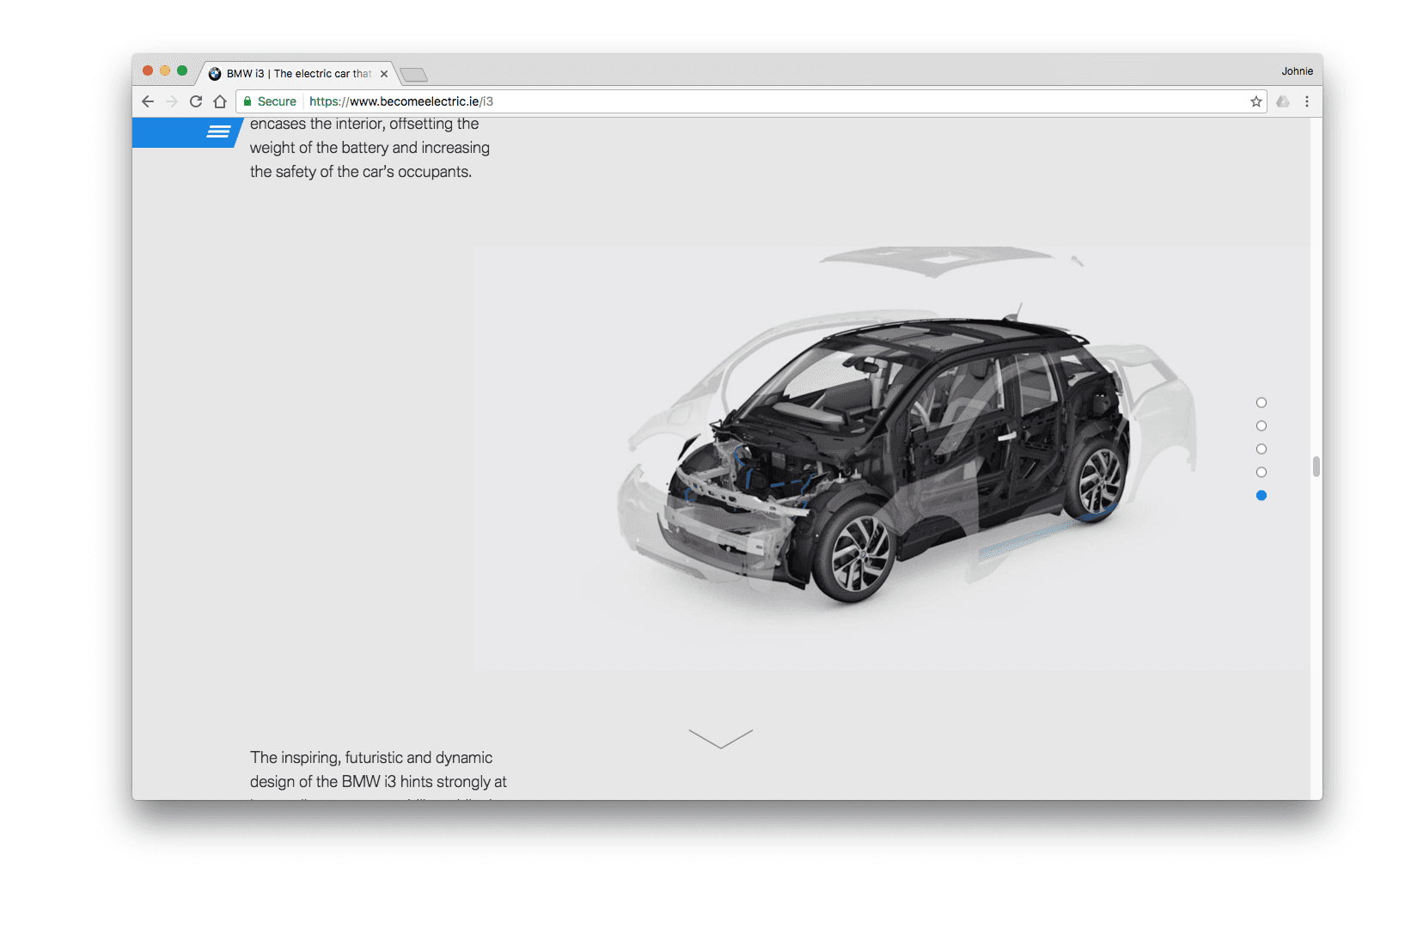Click the exploded BMW i3 car image
The width and height of the screenshot is (1411, 934).
pos(891,459)
